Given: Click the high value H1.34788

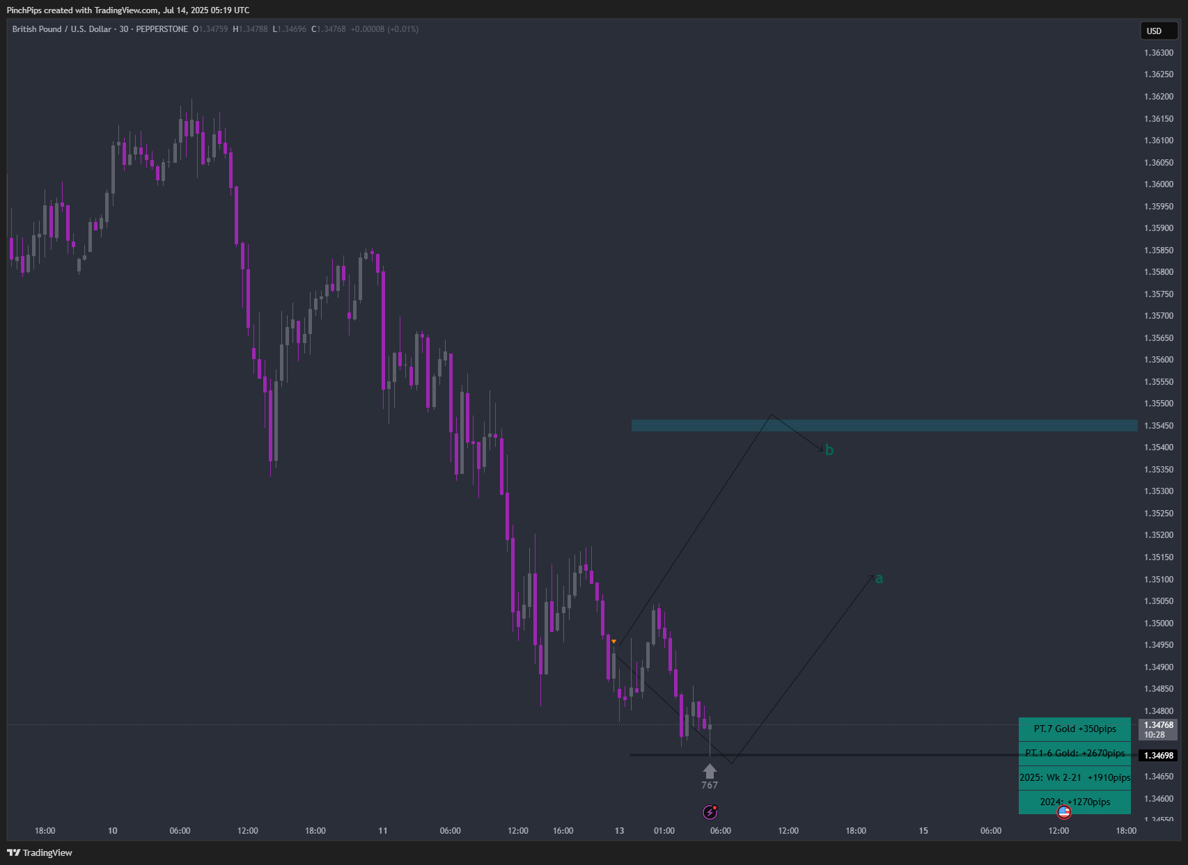Looking at the screenshot, I should click(x=250, y=29).
